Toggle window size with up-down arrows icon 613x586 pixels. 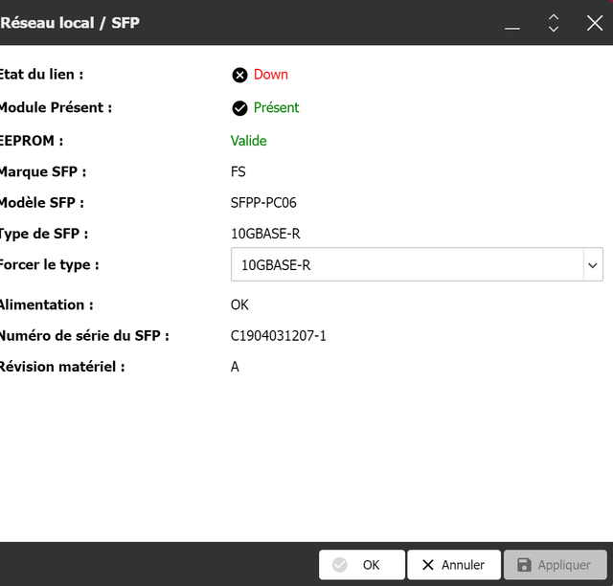pos(554,23)
